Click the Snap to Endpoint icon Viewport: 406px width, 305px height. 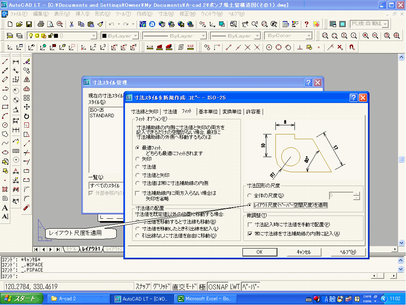[229, 47]
